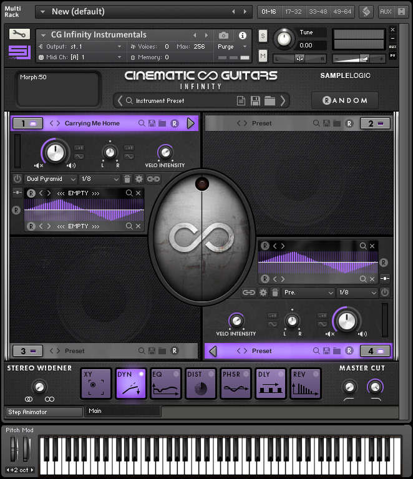Click link chain icon in layer 4
The image size is (413, 479).
pos(249,293)
